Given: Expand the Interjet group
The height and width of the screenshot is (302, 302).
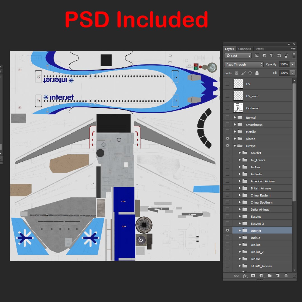Looking at the screenshot, I should pos(240,230).
